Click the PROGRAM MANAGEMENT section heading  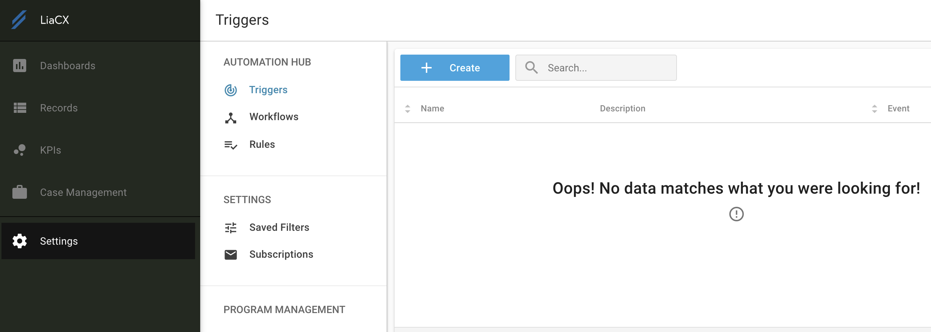(x=284, y=310)
